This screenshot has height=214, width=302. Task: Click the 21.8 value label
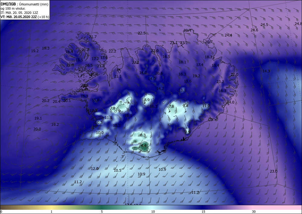[101, 66]
